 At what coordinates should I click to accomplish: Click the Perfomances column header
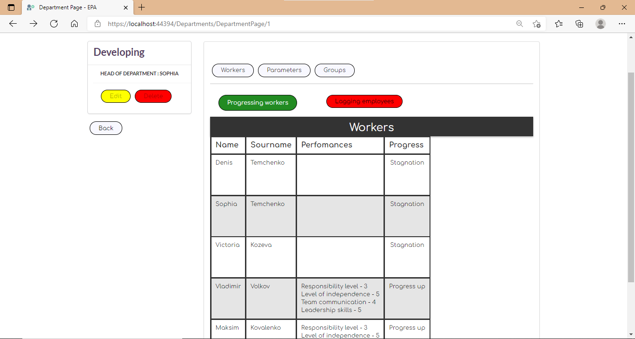pos(340,145)
